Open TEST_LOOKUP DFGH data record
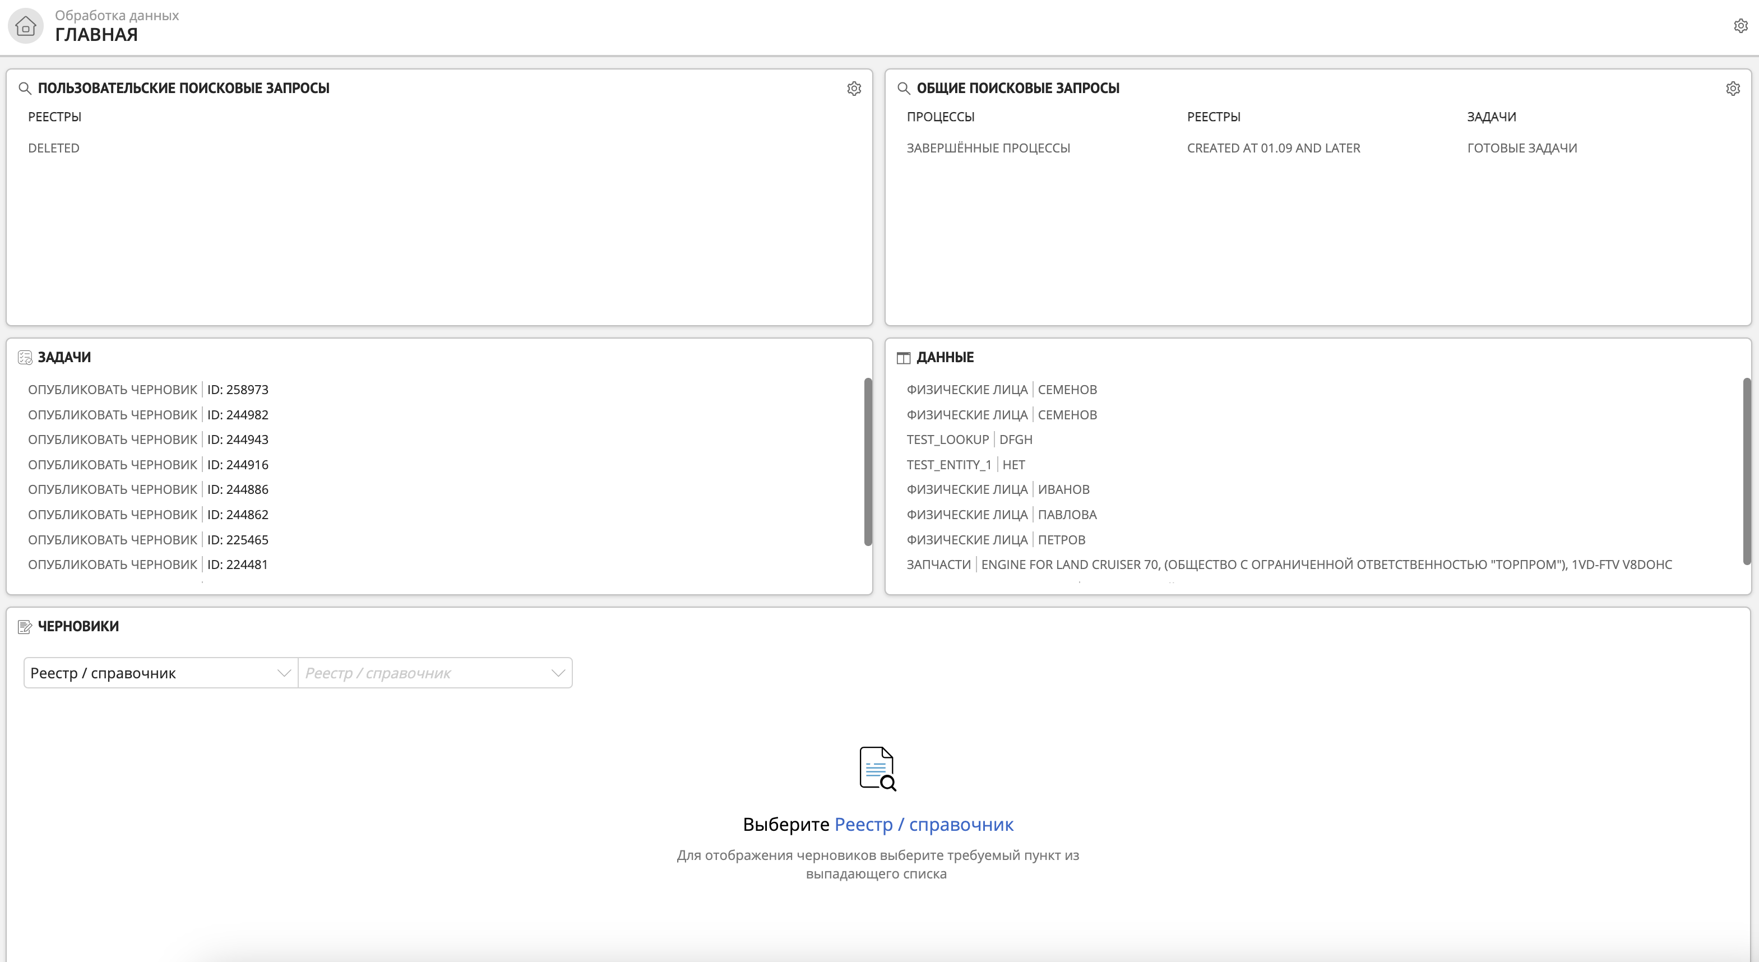1759x962 pixels. click(969, 440)
